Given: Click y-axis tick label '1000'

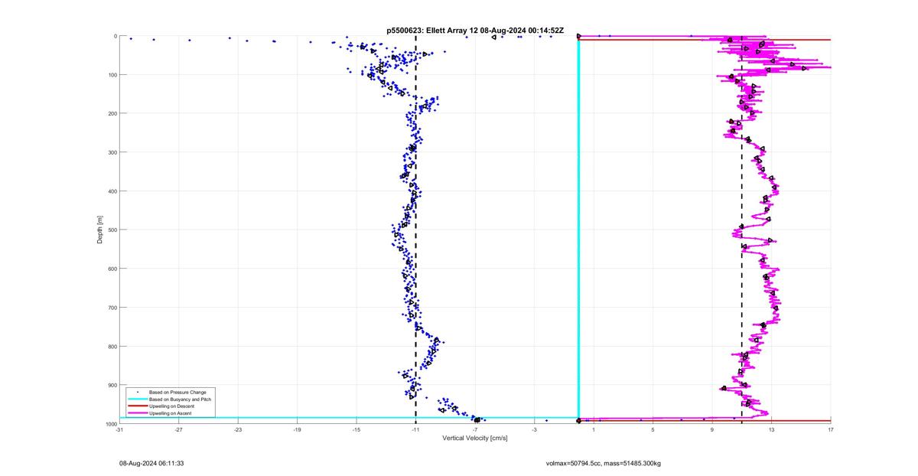Looking at the screenshot, I should pyautogui.click(x=110, y=423).
